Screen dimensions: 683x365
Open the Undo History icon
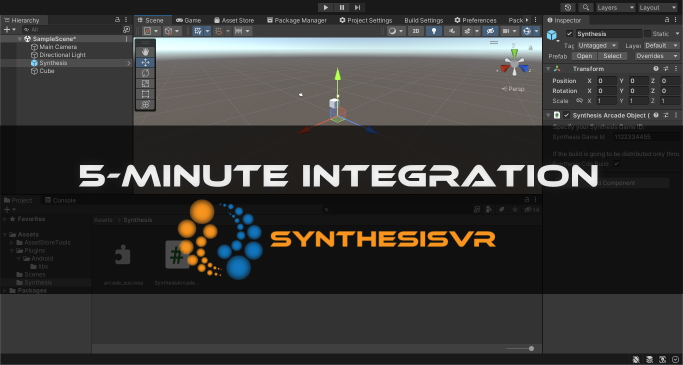click(x=567, y=7)
